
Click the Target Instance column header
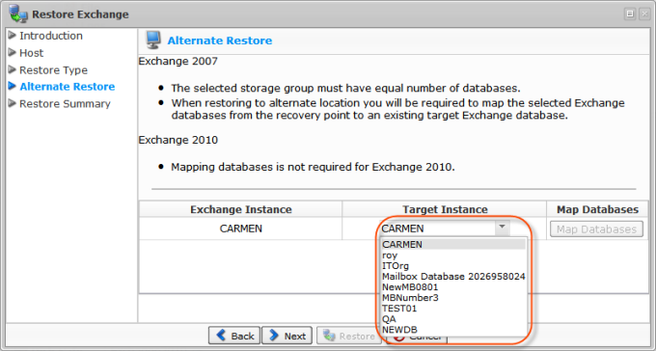tap(445, 209)
